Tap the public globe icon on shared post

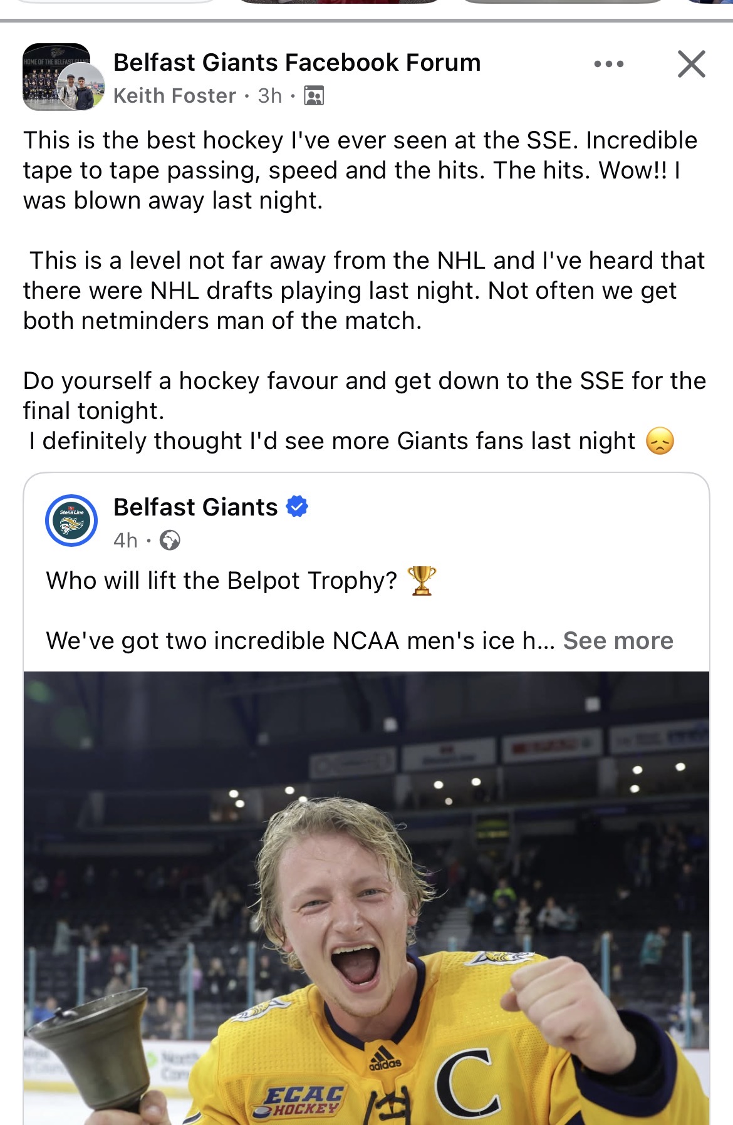coord(170,540)
